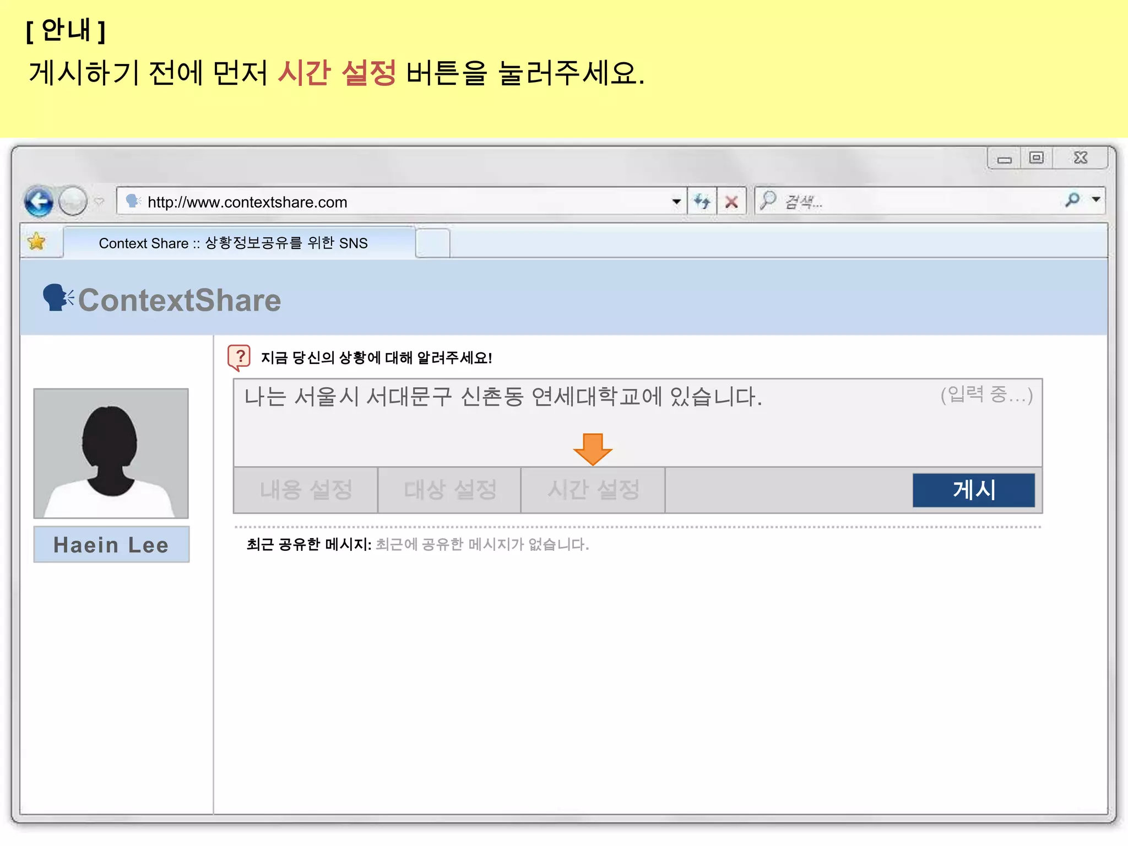The image size is (1128, 846).
Task: Click the Haein Lee profile photo
Action: (x=111, y=453)
